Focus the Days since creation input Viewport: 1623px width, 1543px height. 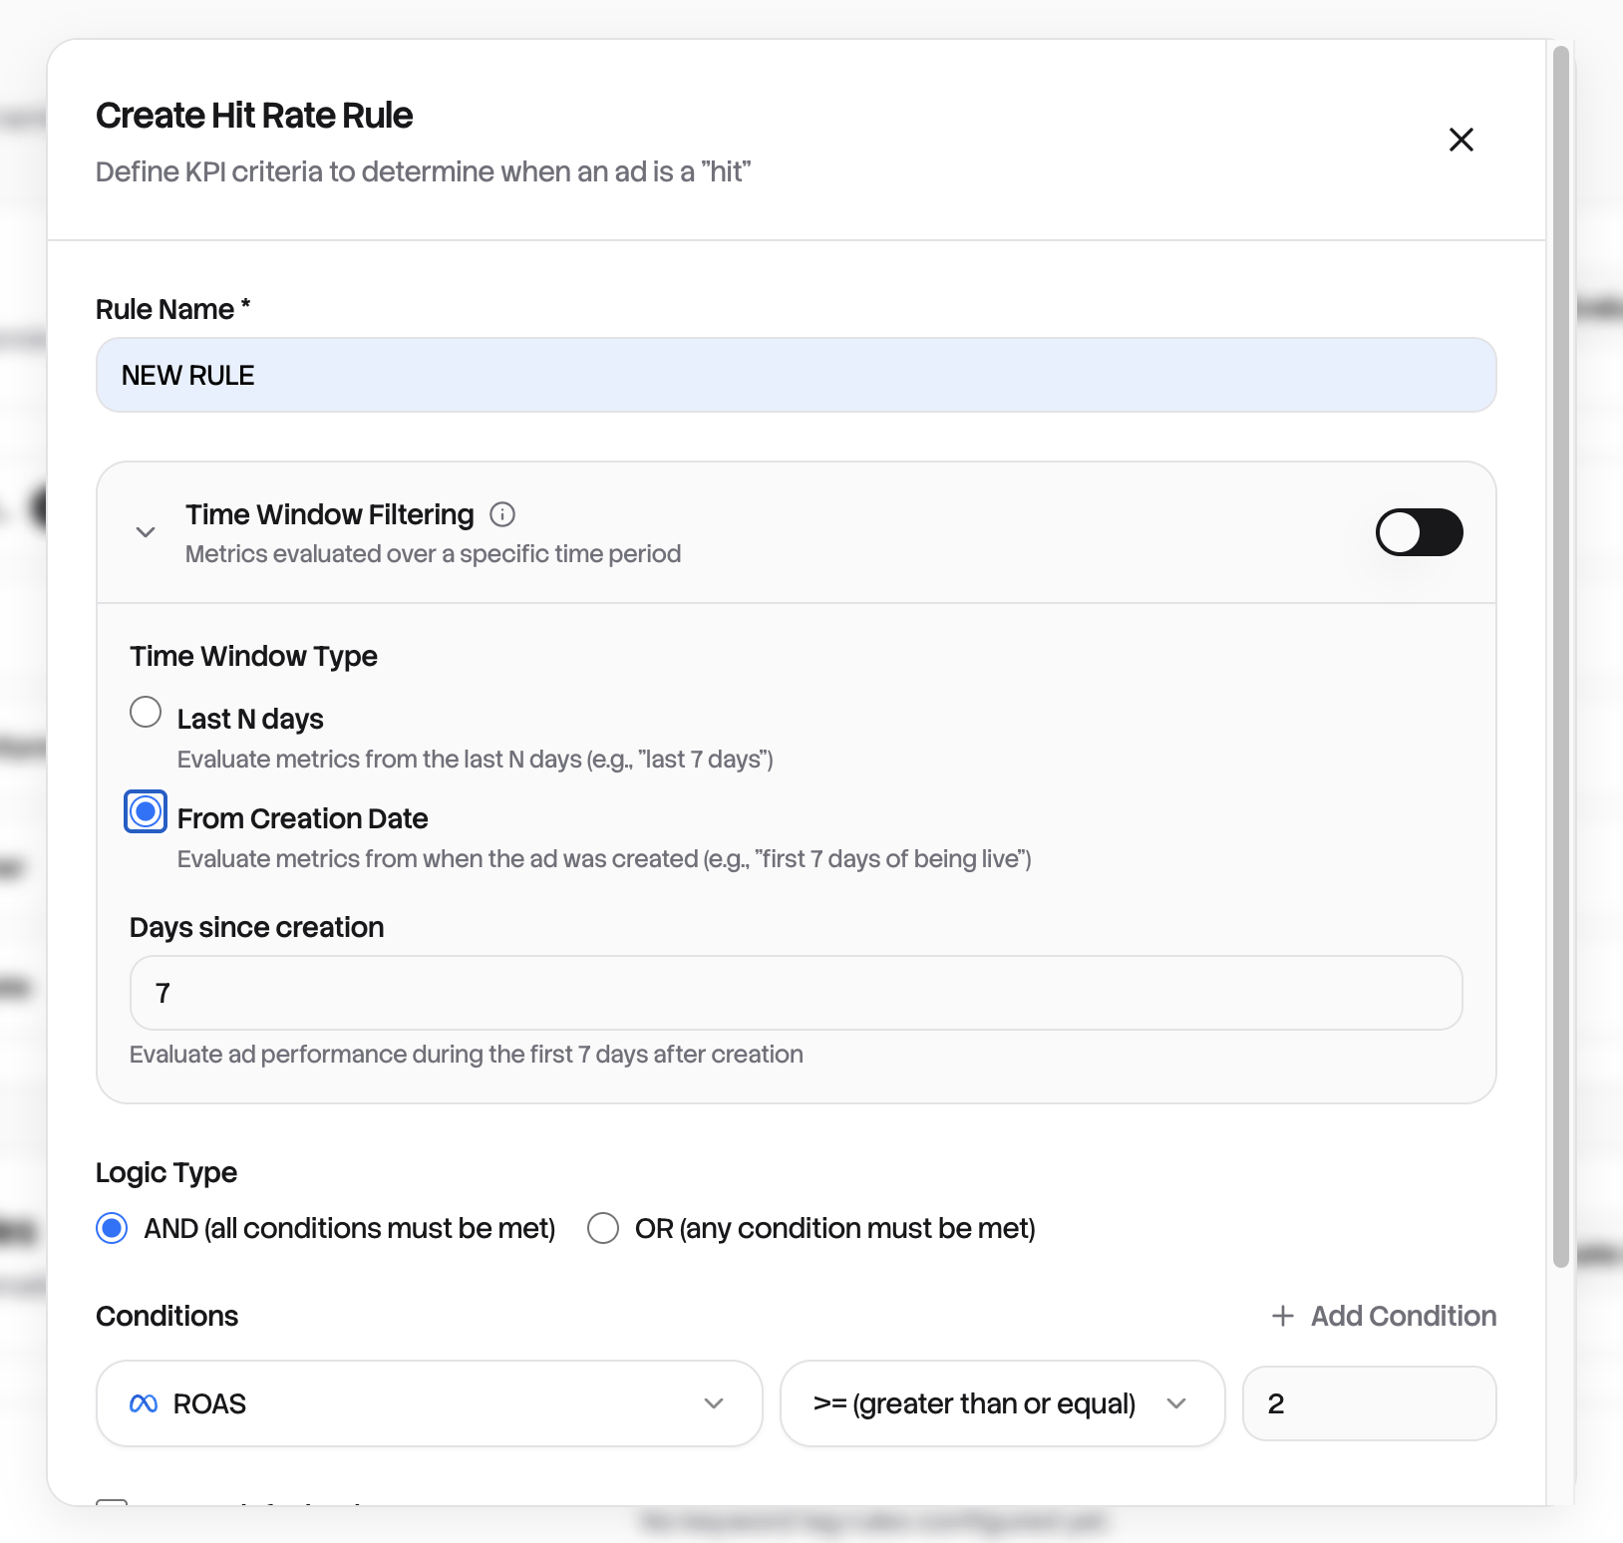[796, 993]
